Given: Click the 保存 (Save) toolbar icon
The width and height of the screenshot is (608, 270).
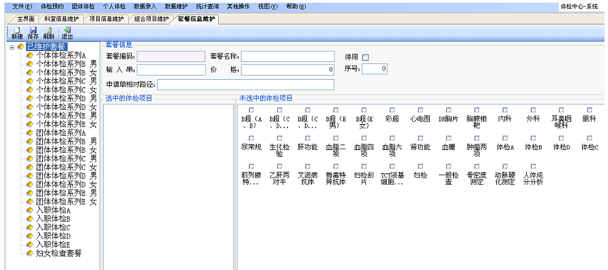Looking at the screenshot, I should click(x=33, y=33).
